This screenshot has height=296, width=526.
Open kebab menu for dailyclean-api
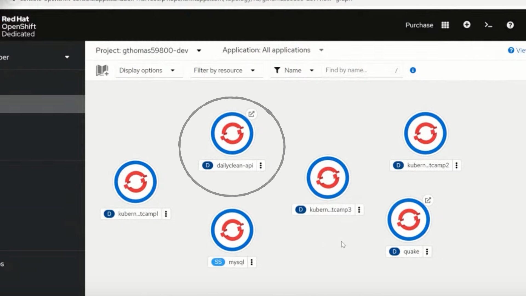[261, 165]
